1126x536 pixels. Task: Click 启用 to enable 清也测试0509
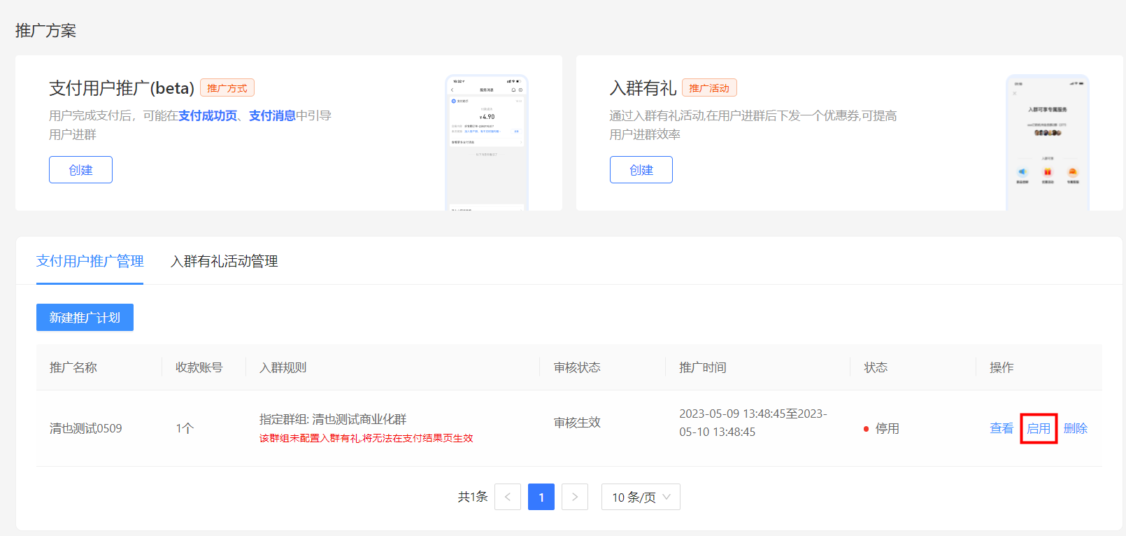point(1038,428)
